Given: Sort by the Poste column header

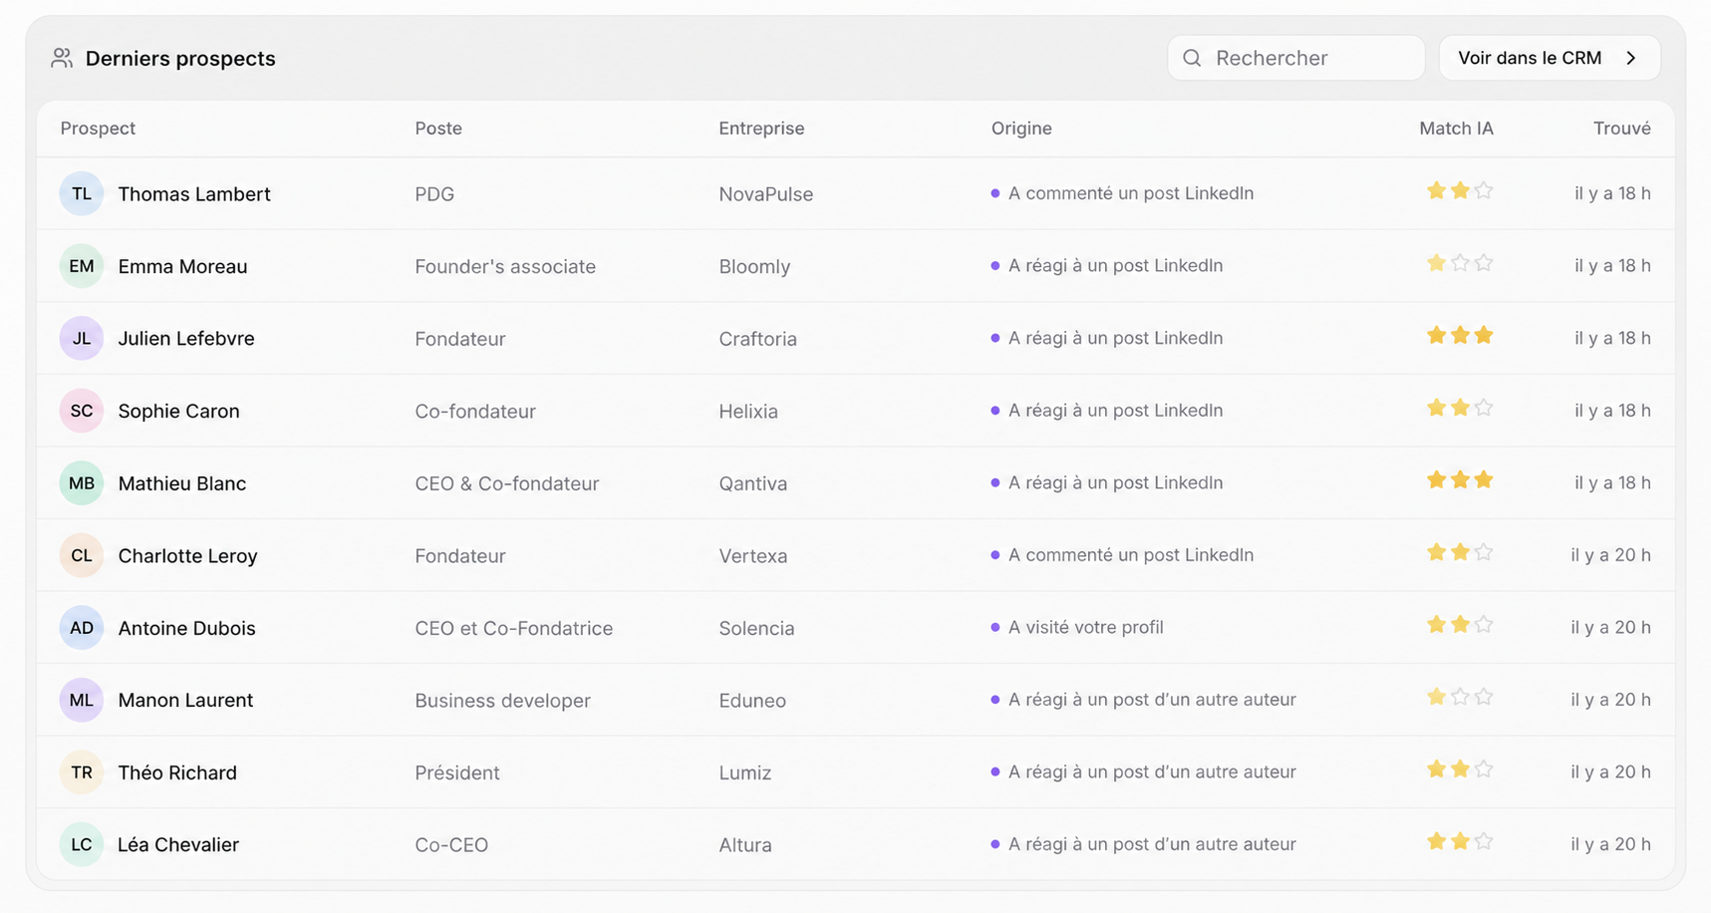Looking at the screenshot, I should click(438, 129).
